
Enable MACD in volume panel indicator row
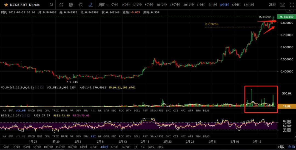click(31, 111)
